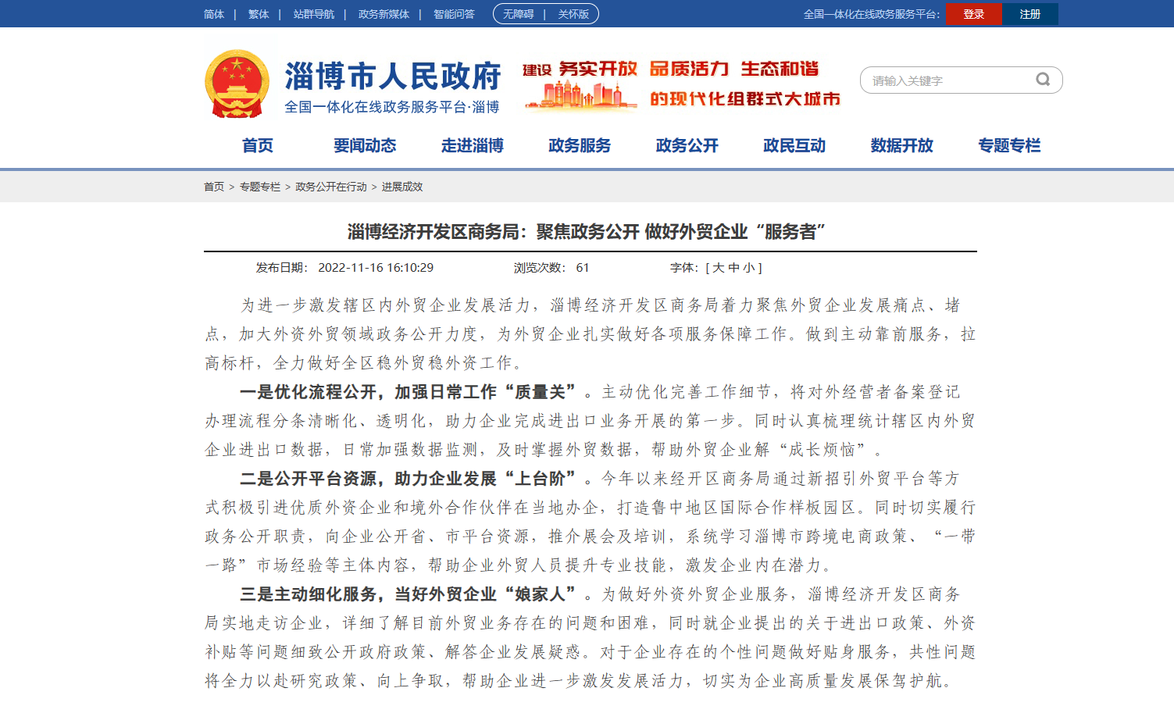The image size is (1174, 713).
Task: Go to 政务服务 in the navigation
Action: (x=580, y=145)
